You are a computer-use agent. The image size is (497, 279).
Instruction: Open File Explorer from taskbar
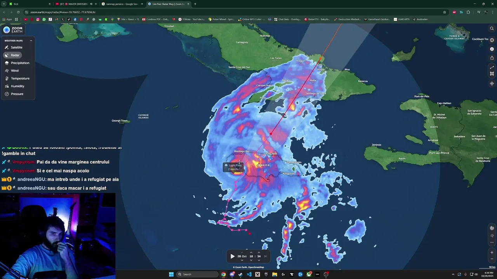(x=275, y=274)
